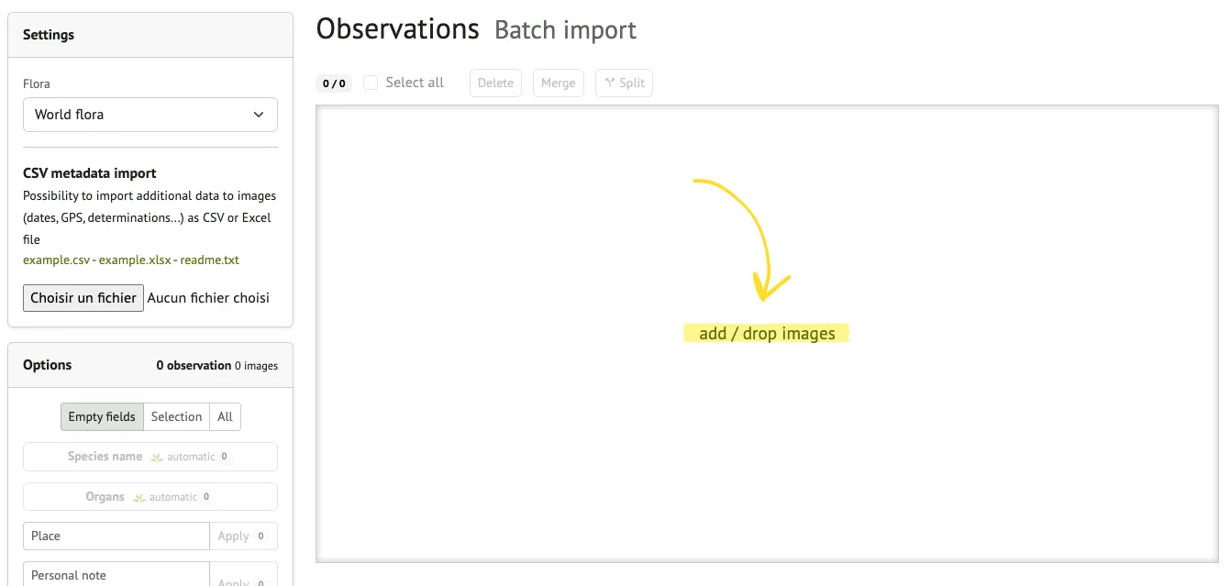Click the add / drop images label

[767, 334]
